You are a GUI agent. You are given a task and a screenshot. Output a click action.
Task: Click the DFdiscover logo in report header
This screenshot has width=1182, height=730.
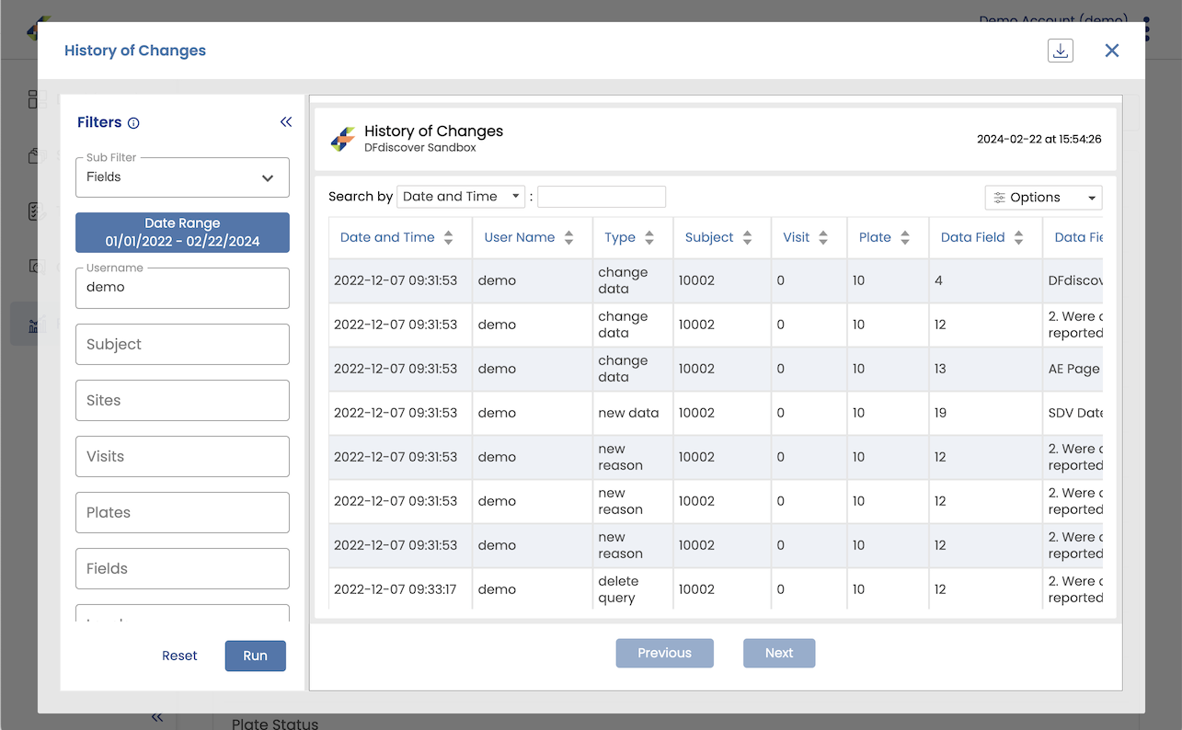tap(342, 140)
